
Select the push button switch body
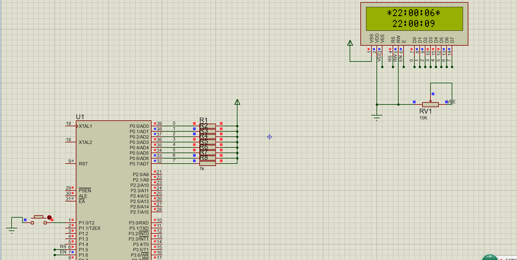[39, 220]
